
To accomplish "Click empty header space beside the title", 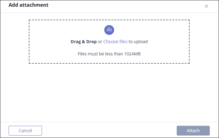I will pyautogui.click(x=126, y=6).
